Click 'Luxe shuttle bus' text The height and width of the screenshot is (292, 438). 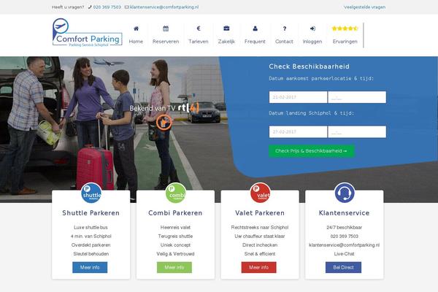(91, 228)
